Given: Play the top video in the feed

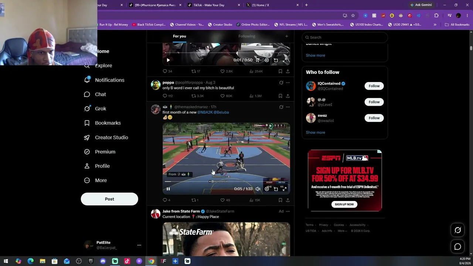Looking at the screenshot, I should tap(168, 60).
